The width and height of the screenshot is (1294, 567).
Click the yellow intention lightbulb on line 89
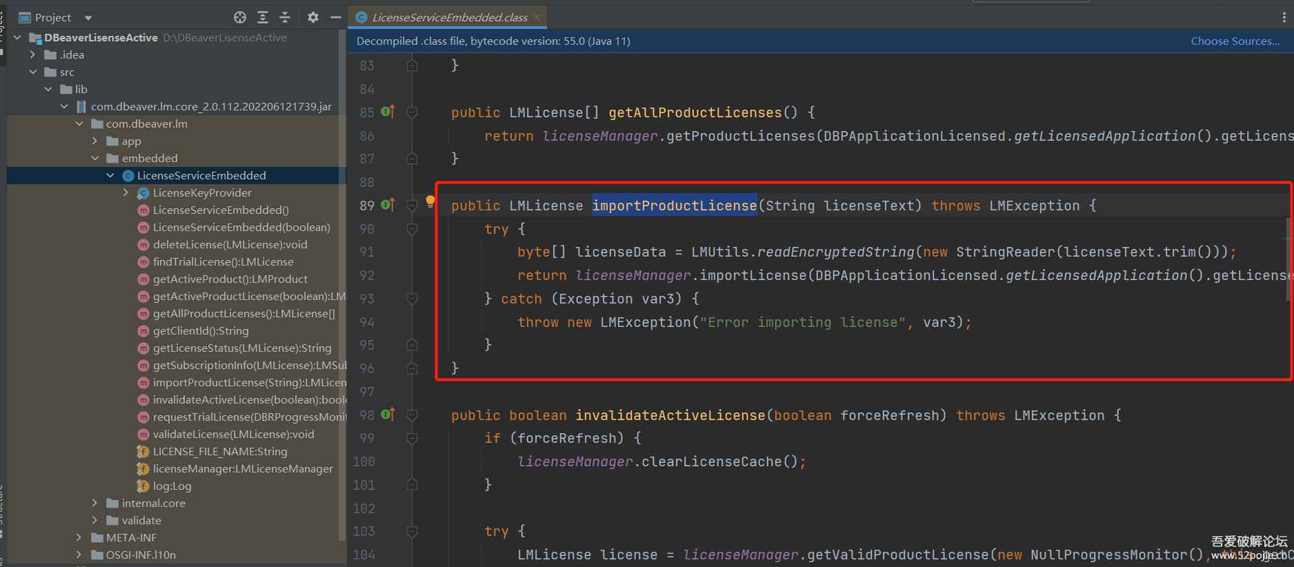430,201
